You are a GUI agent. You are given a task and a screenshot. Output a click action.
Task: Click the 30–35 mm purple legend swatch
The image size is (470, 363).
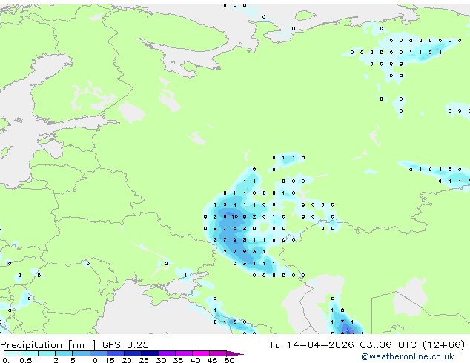pos(167,353)
